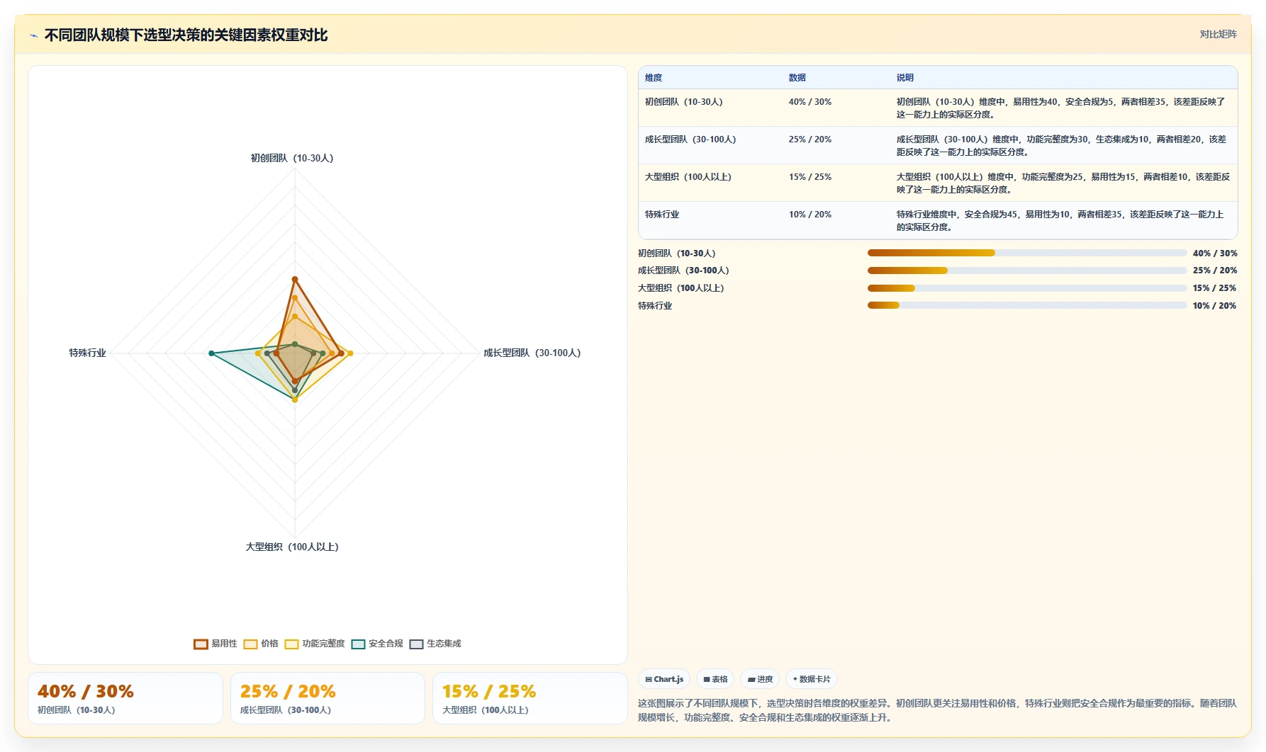Select table row 特殊行业

(938, 220)
